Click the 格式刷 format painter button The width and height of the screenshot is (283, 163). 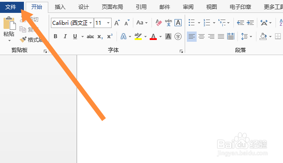point(31,40)
